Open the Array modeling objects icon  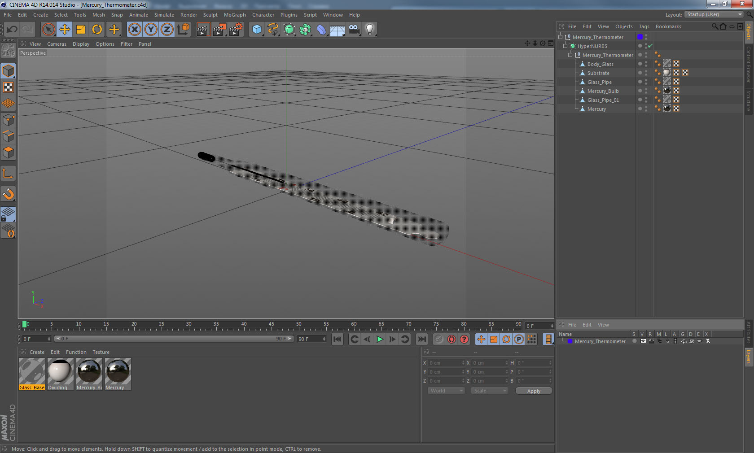(305, 30)
